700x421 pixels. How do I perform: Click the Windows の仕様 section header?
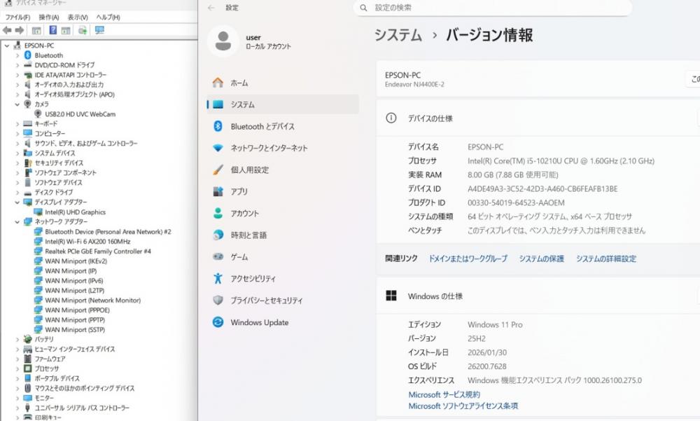pyautogui.click(x=538, y=296)
